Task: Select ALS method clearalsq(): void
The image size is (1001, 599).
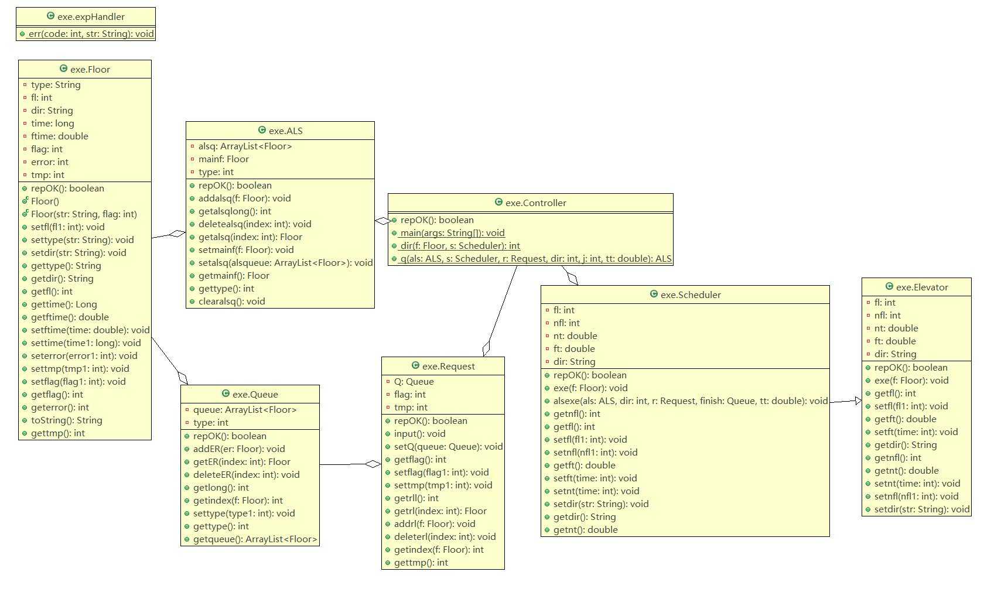Action: 232,301
